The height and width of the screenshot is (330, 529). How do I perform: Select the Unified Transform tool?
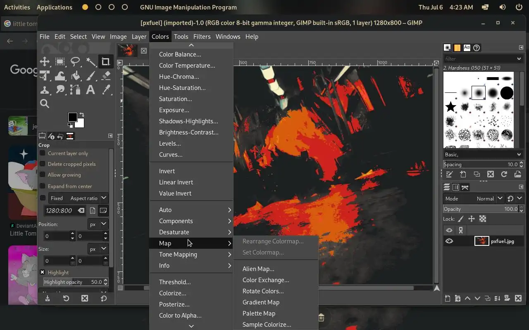[45, 76]
